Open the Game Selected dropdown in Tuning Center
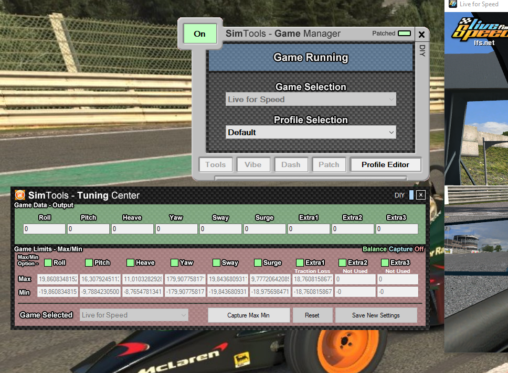The height and width of the screenshot is (373, 508). click(134, 315)
